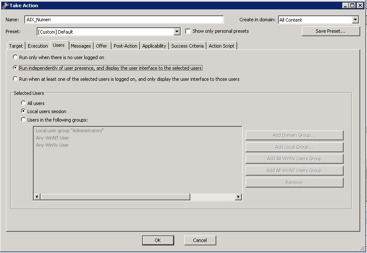This screenshot has width=367, height=253.
Task: Switch to the Messages tab
Action: (81, 45)
